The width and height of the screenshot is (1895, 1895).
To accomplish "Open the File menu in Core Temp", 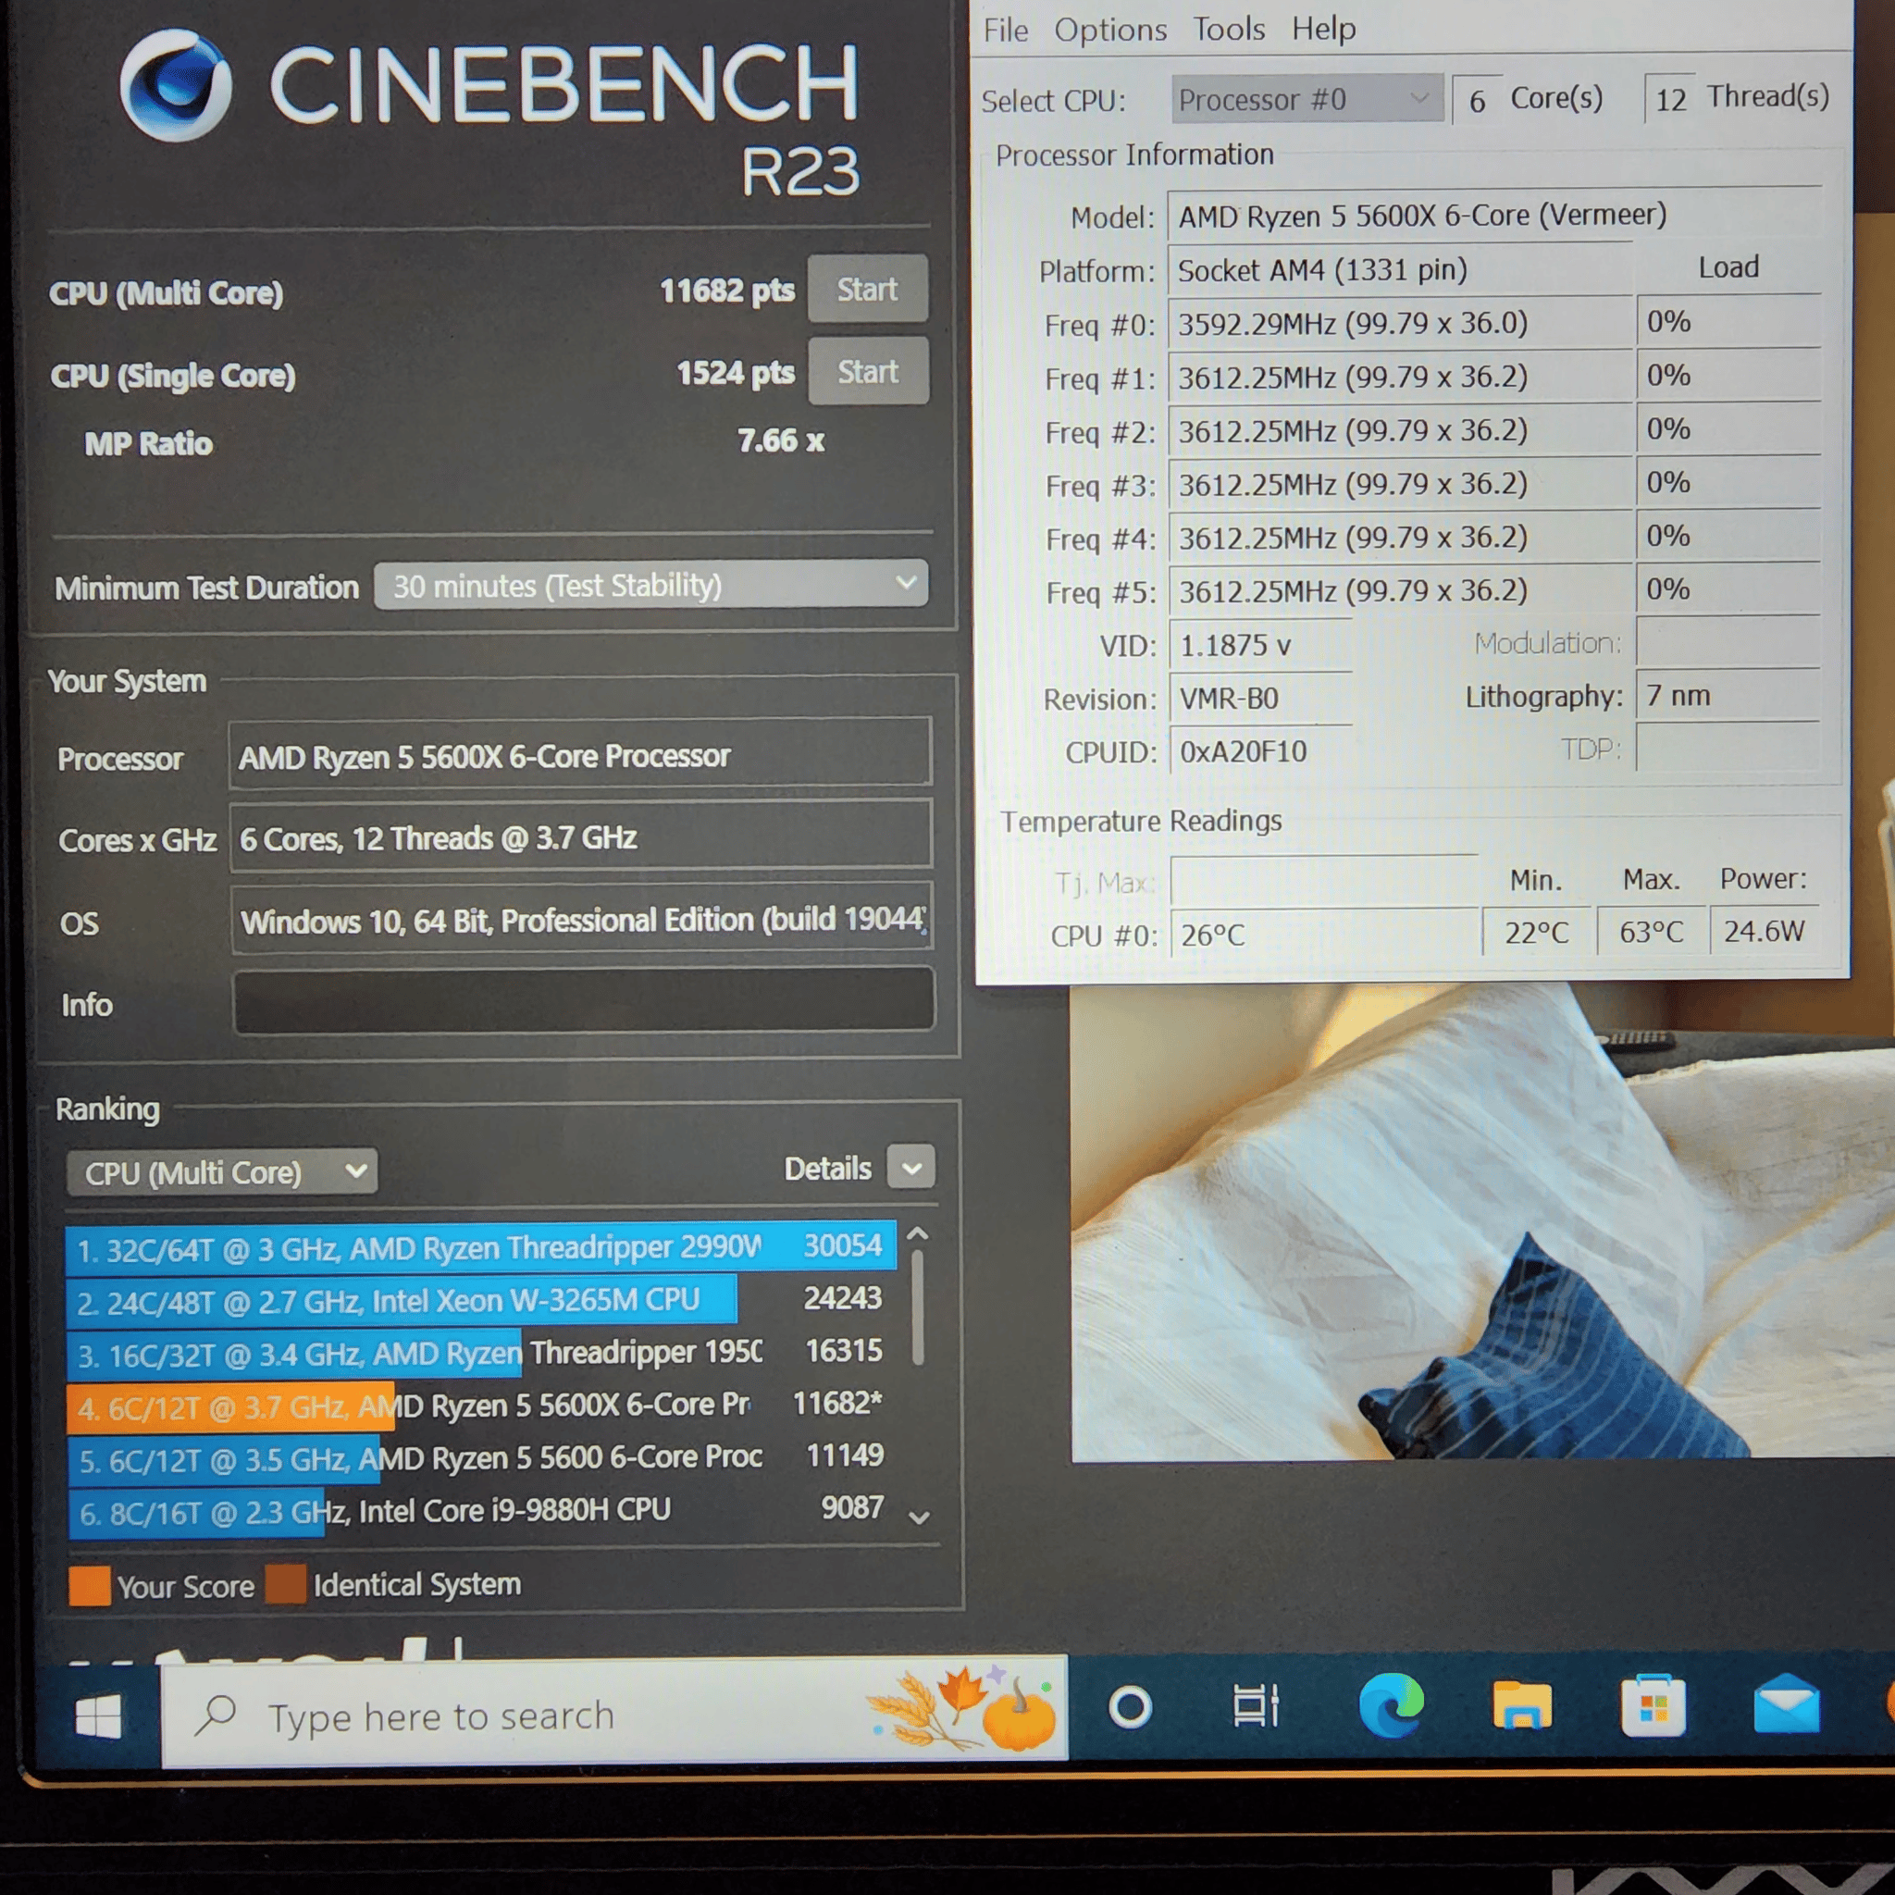I will [1006, 31].
